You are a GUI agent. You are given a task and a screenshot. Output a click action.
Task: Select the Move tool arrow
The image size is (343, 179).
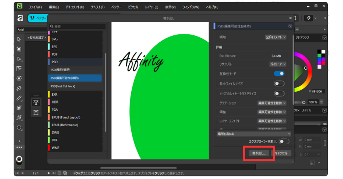tap(19, 39)
